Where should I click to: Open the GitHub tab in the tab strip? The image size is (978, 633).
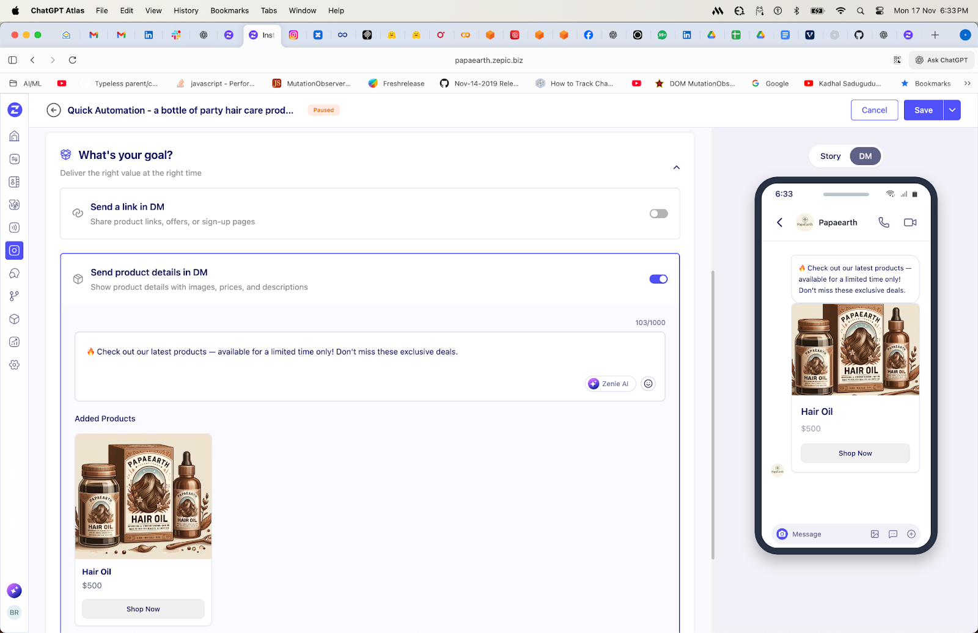(x=859, y=35)
